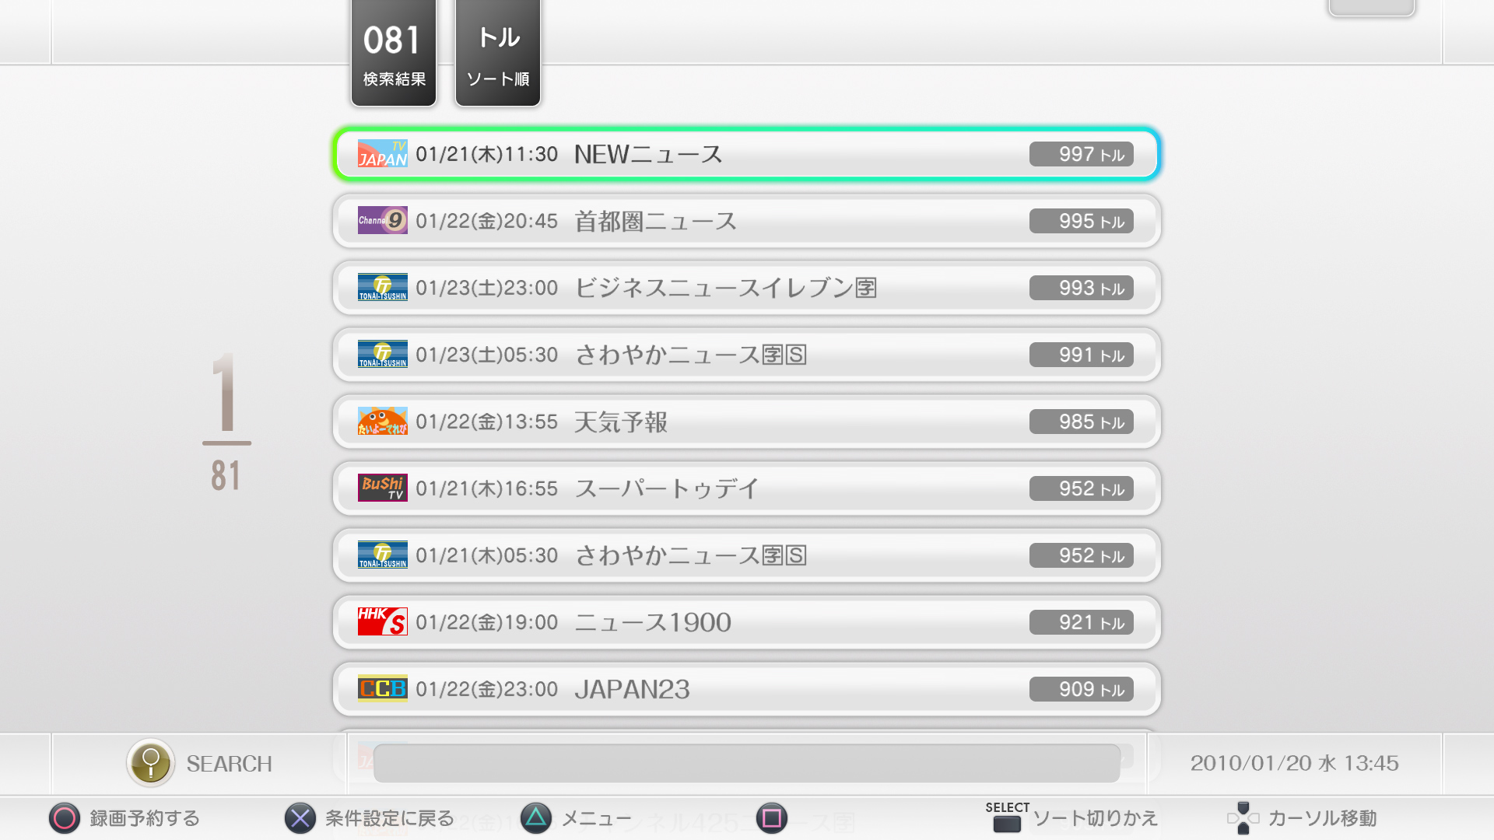The height and width of the screenshot is (840, 1494).
Task: Click the gray scroll bar near bottom
Action: tap(747, 763)
